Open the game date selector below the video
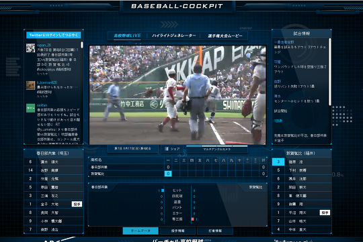363x242 pixels. click(132, 148)
